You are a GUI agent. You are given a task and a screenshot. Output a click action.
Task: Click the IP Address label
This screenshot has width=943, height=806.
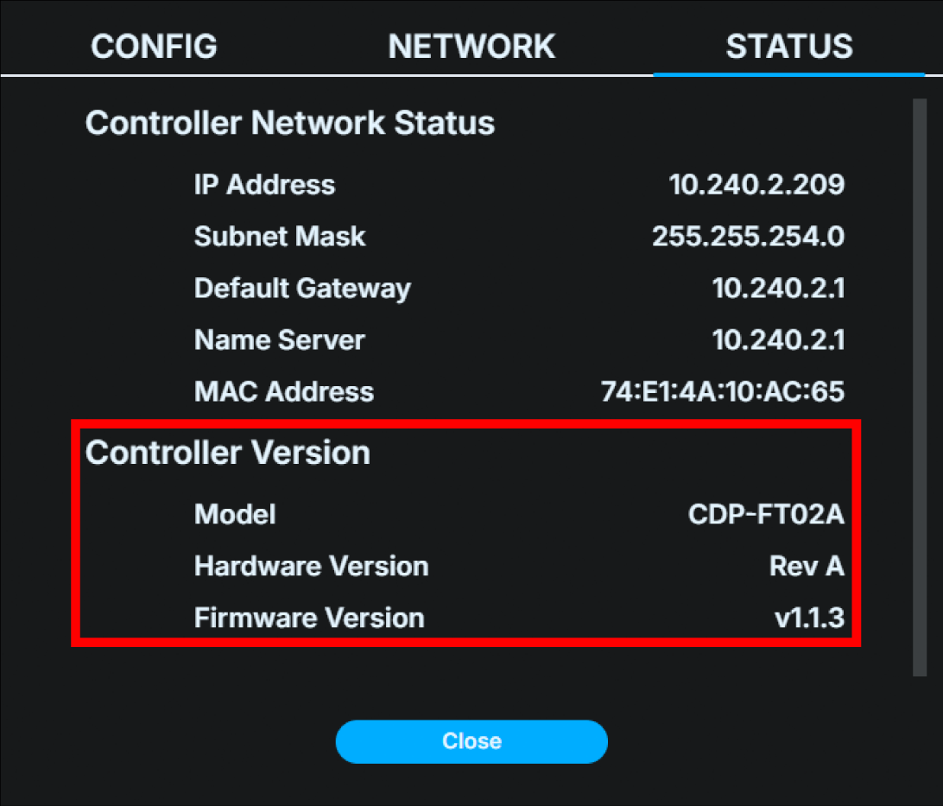pyautogui.click(x=264, y=184)
